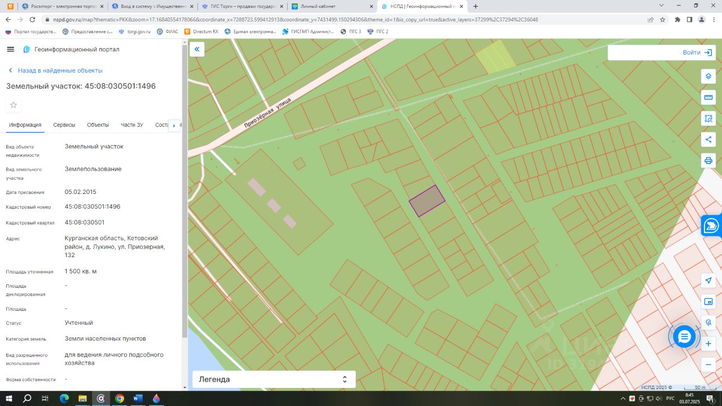
Task: Expand the Легенда panel
Action: click(x=274, y=379)
